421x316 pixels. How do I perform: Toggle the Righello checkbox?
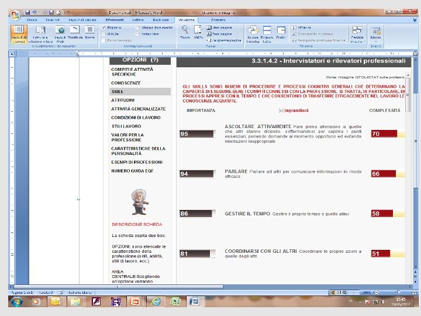pyautogui.click(x=103, y=28)
